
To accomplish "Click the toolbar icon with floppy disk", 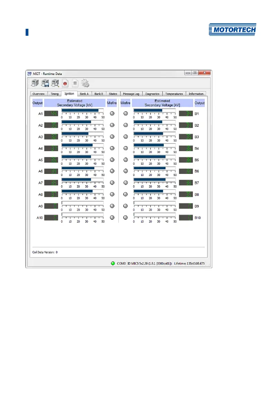I will pyautogui.click(x=45, y=83).
